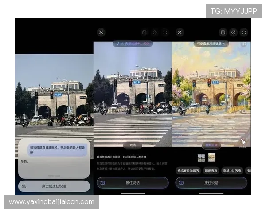
Task: Dismiss the 可以直接对我说哦 tip bubble
Action: [224, 43]
